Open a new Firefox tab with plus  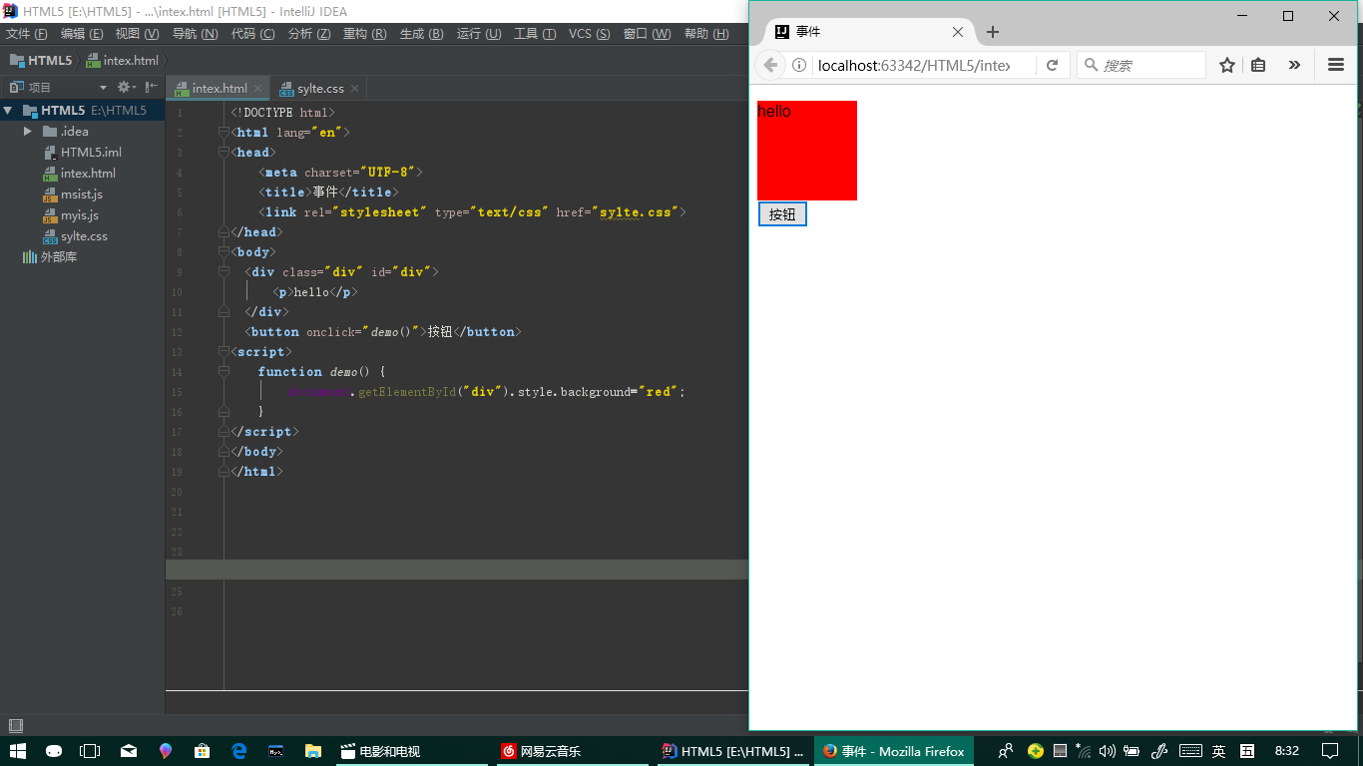(x=992, y=32)
